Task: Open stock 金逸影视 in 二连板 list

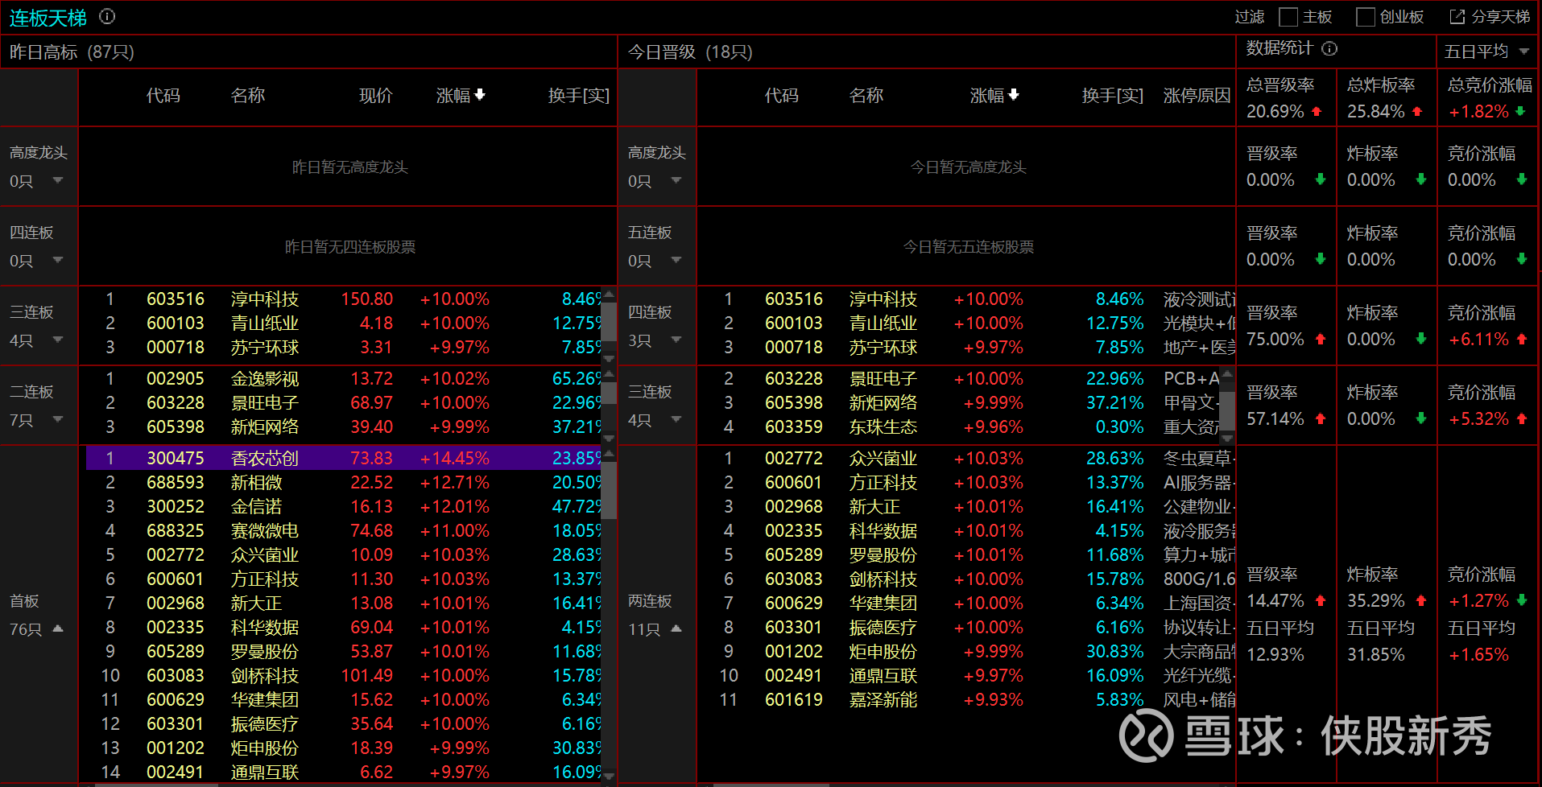Action: 264,379
